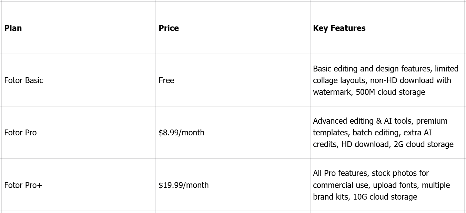
Task: Click the Free price cell
Action: coord(166,81)
